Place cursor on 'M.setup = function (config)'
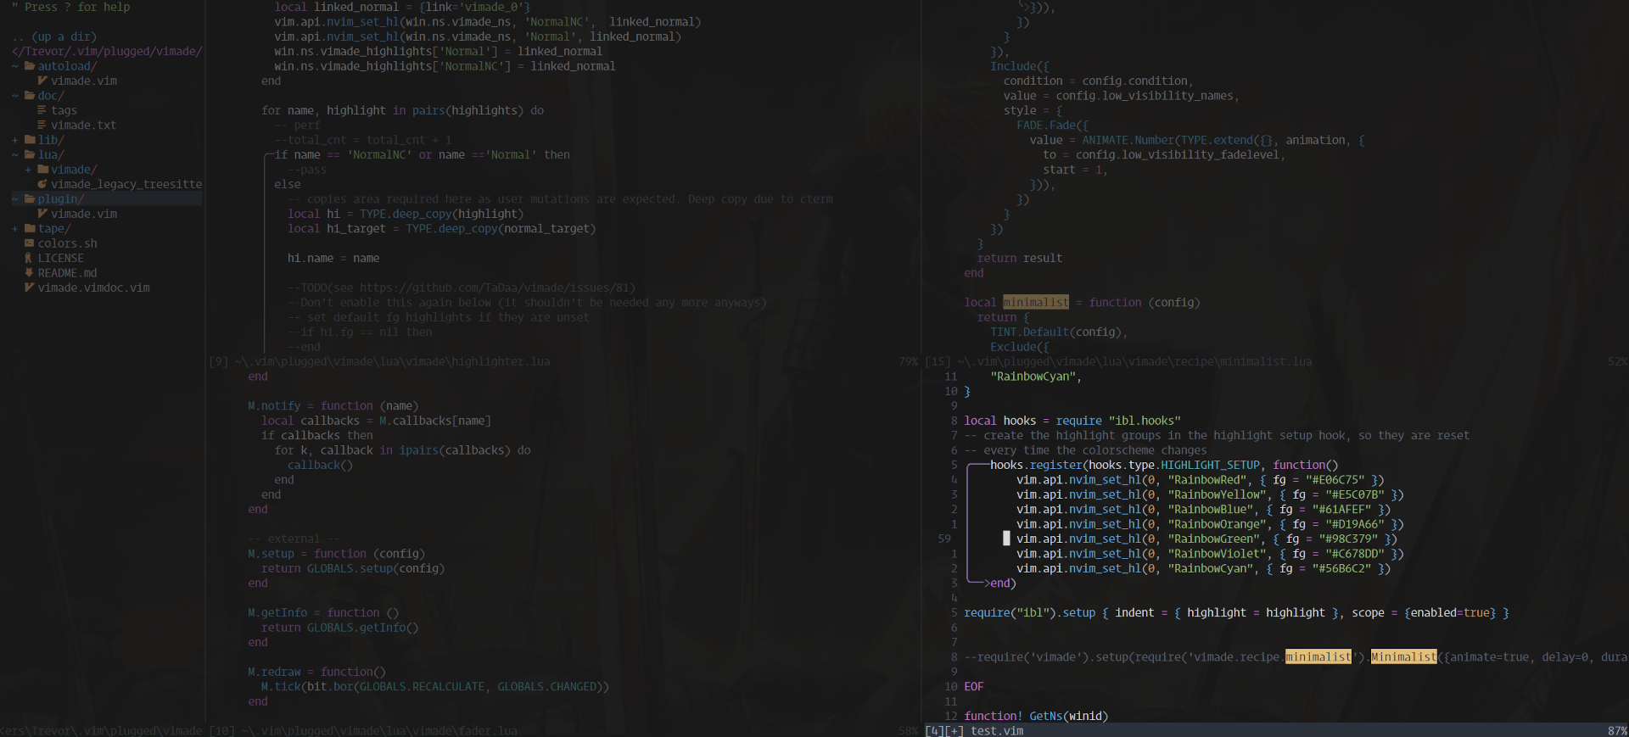This screenshot has height=737, width=1629. tap(337, 554)
